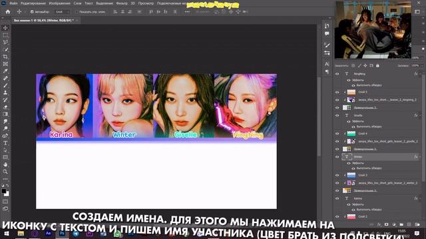Collapse effects of Giselle layer
Screen dimensions: 426x239
pyautogui.click(x=420, y=116)
